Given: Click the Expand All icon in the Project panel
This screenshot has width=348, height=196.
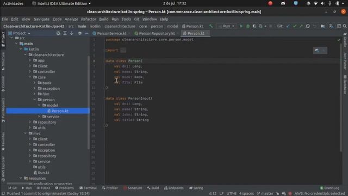Looking at the screenshot, I should [x=65, y=33].
